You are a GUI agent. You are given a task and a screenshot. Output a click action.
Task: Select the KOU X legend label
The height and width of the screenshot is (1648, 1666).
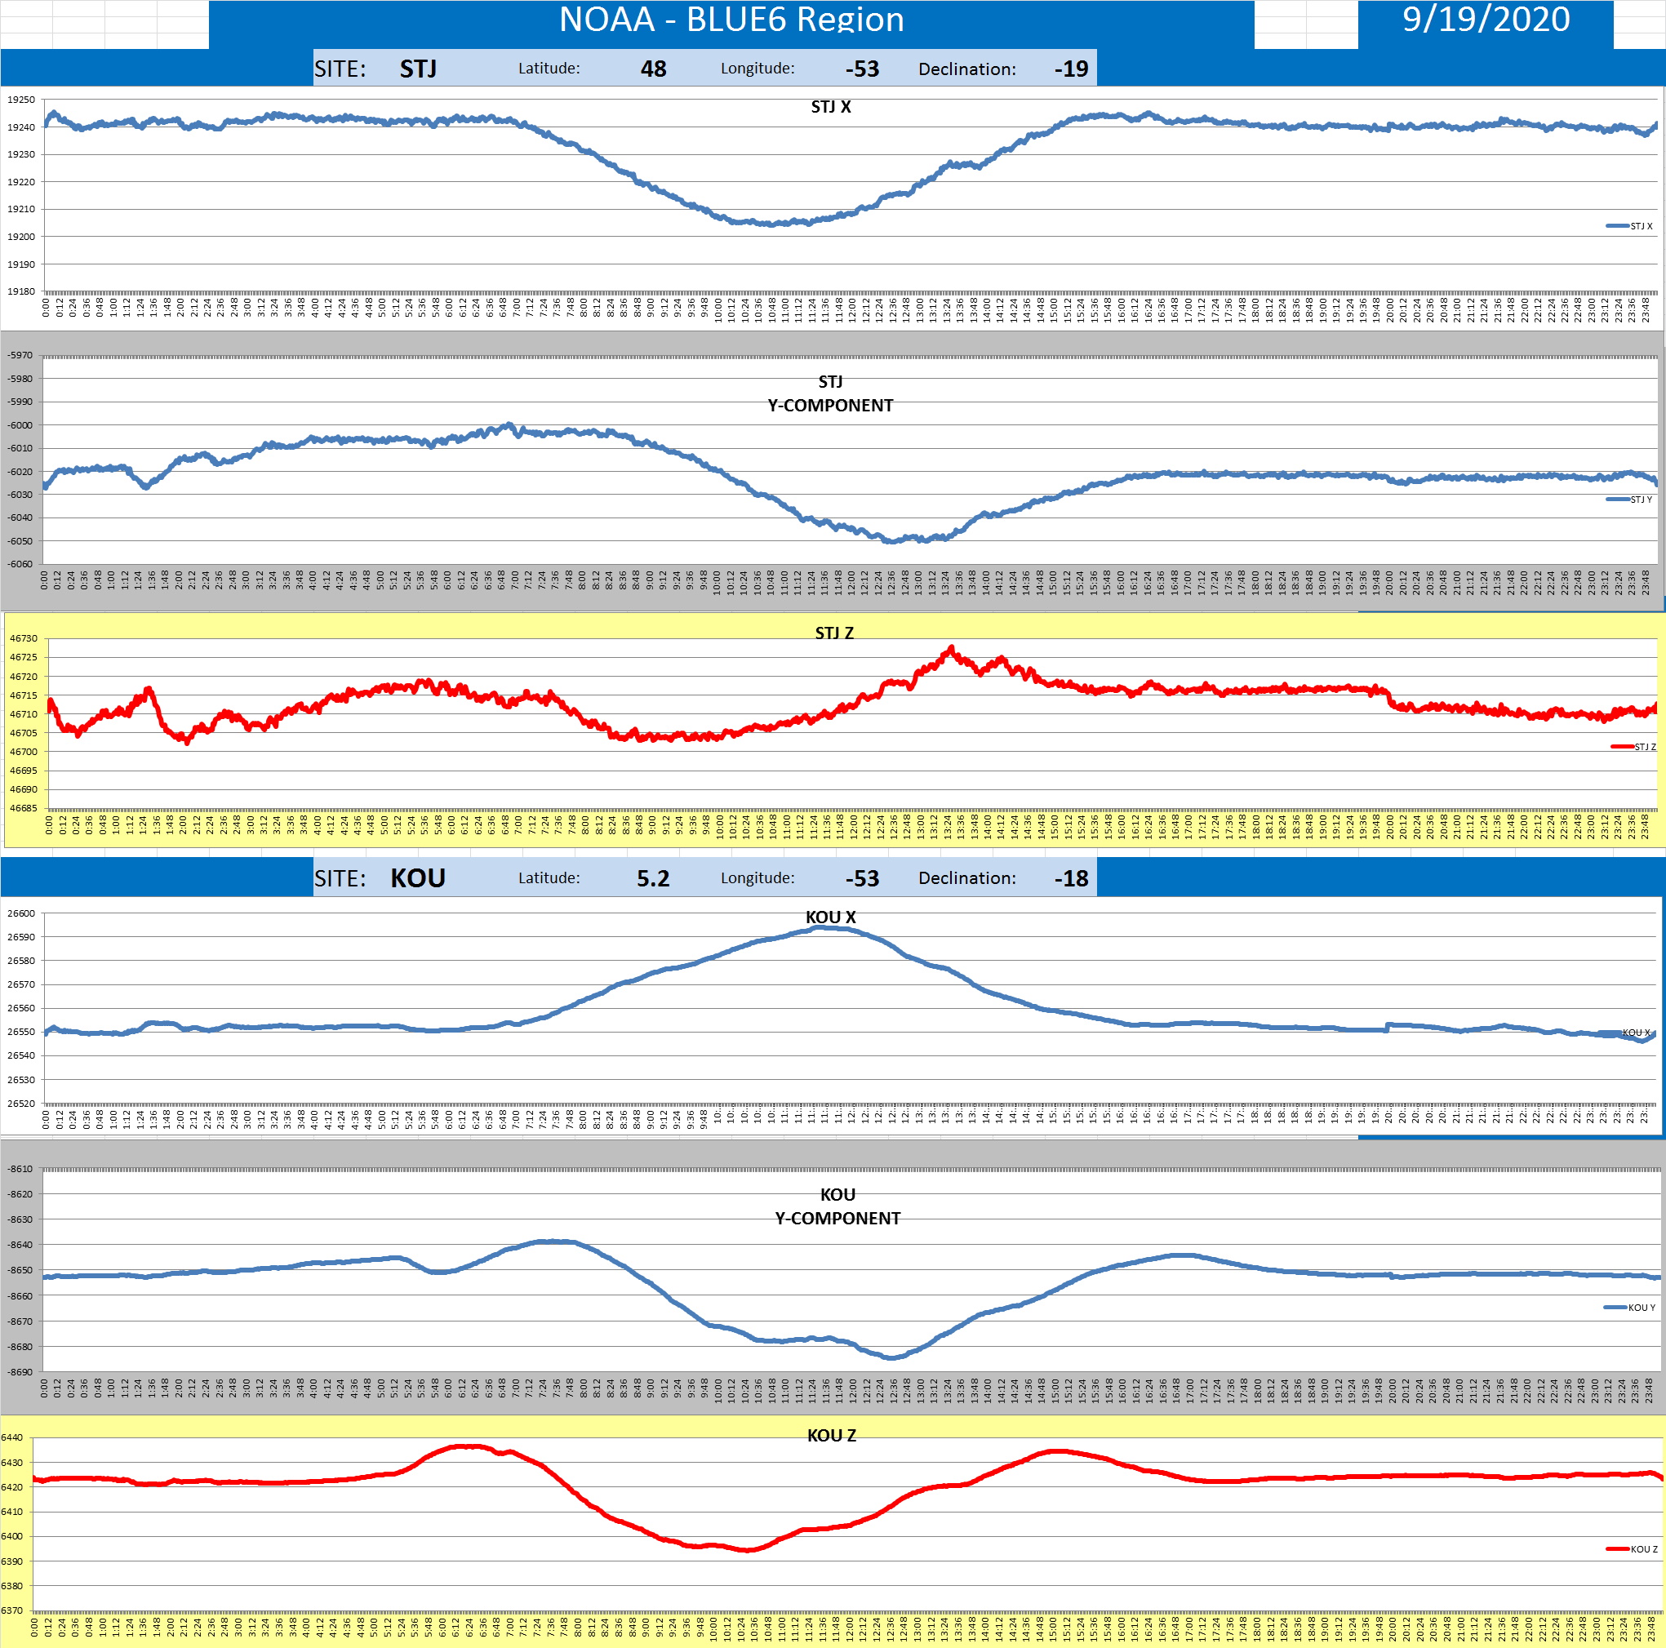click(1636, 1033)
